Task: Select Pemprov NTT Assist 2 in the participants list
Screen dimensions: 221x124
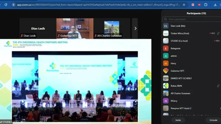Action: click(x=192, y=108)
